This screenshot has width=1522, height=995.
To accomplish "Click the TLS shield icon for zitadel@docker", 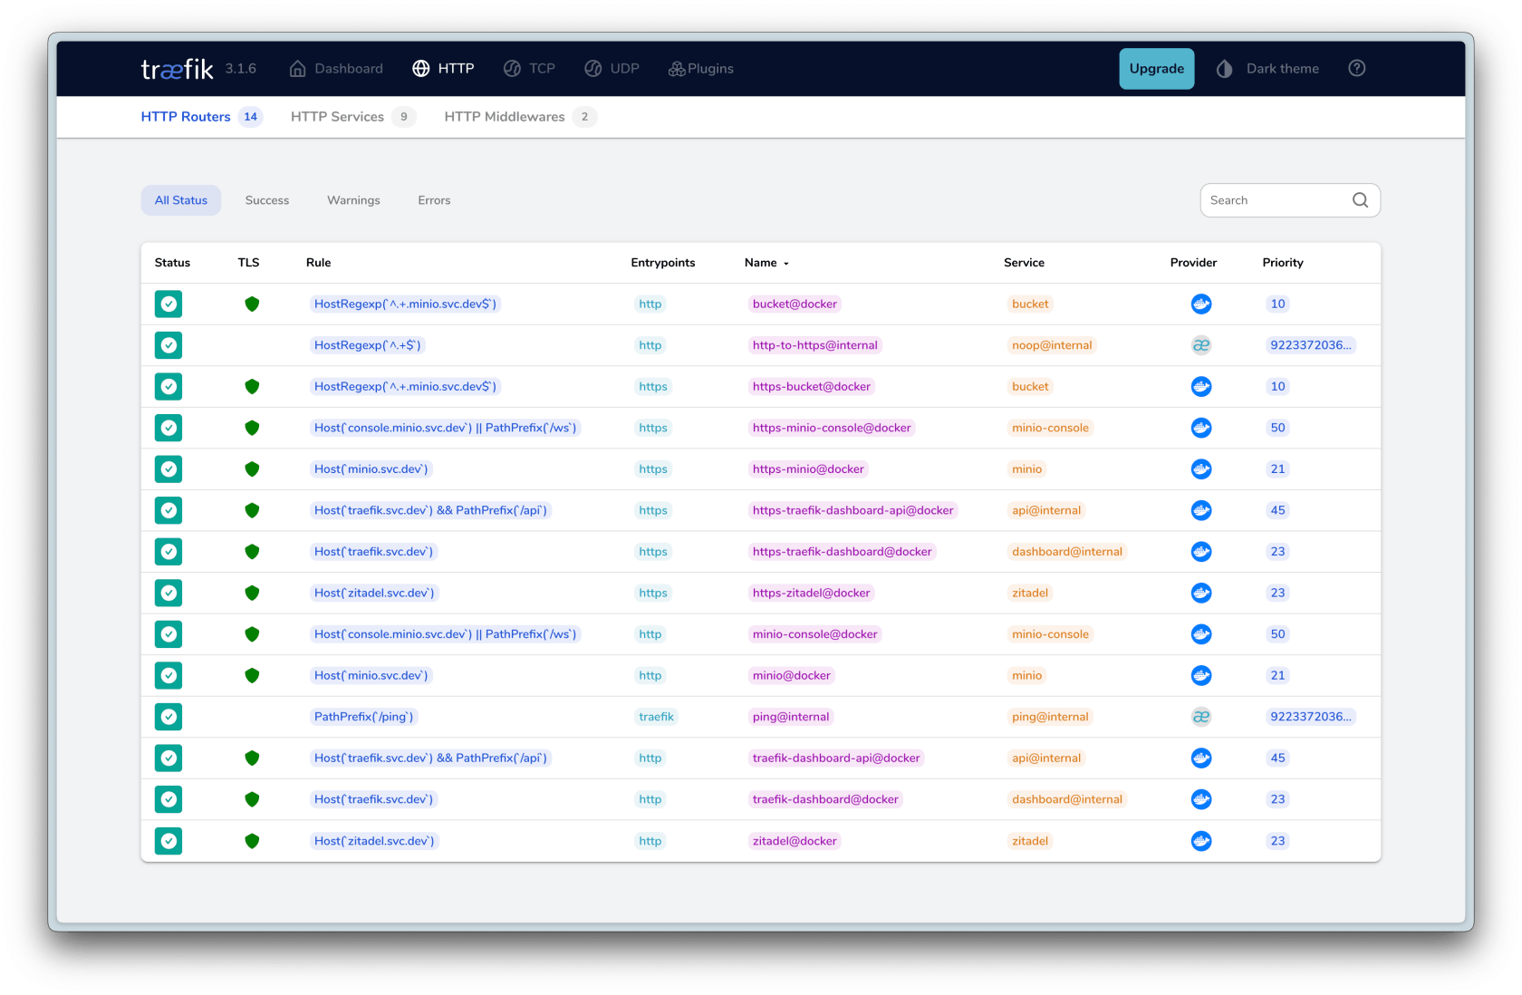I will [x=252, y=841].
